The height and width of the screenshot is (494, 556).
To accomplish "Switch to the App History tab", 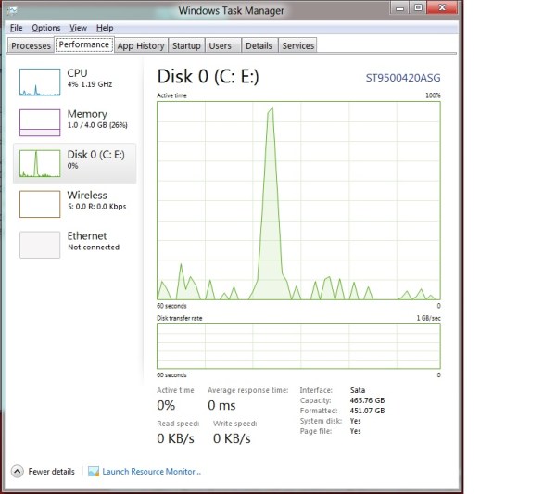I will tap(141, 45).
